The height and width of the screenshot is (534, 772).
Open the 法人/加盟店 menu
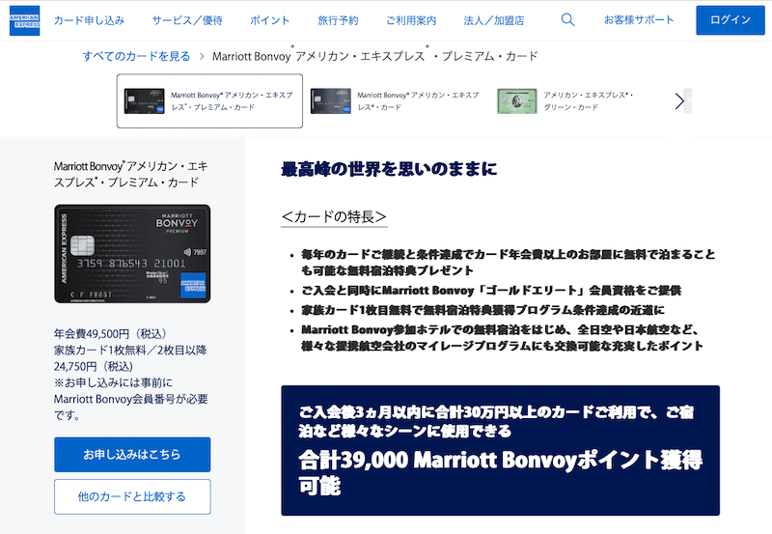point(494,20)
